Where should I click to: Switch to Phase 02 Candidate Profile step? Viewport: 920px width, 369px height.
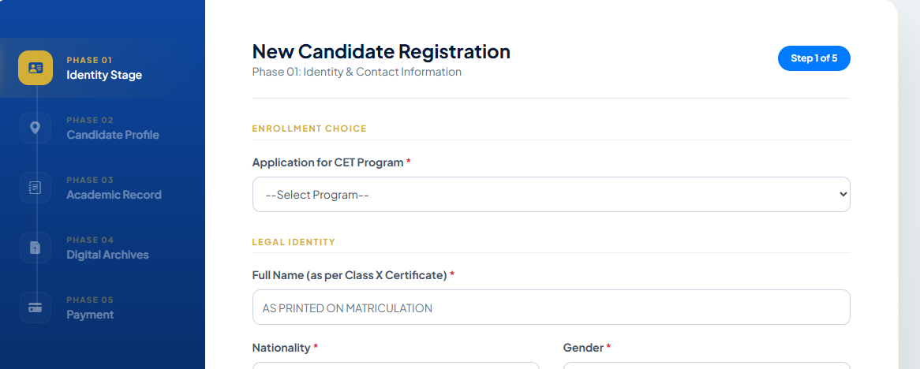[x=112, y=135]
